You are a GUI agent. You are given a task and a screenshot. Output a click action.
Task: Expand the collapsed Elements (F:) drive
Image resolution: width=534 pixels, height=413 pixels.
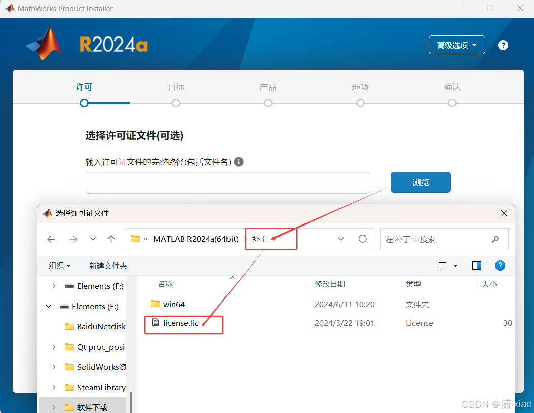coord(54,286)
